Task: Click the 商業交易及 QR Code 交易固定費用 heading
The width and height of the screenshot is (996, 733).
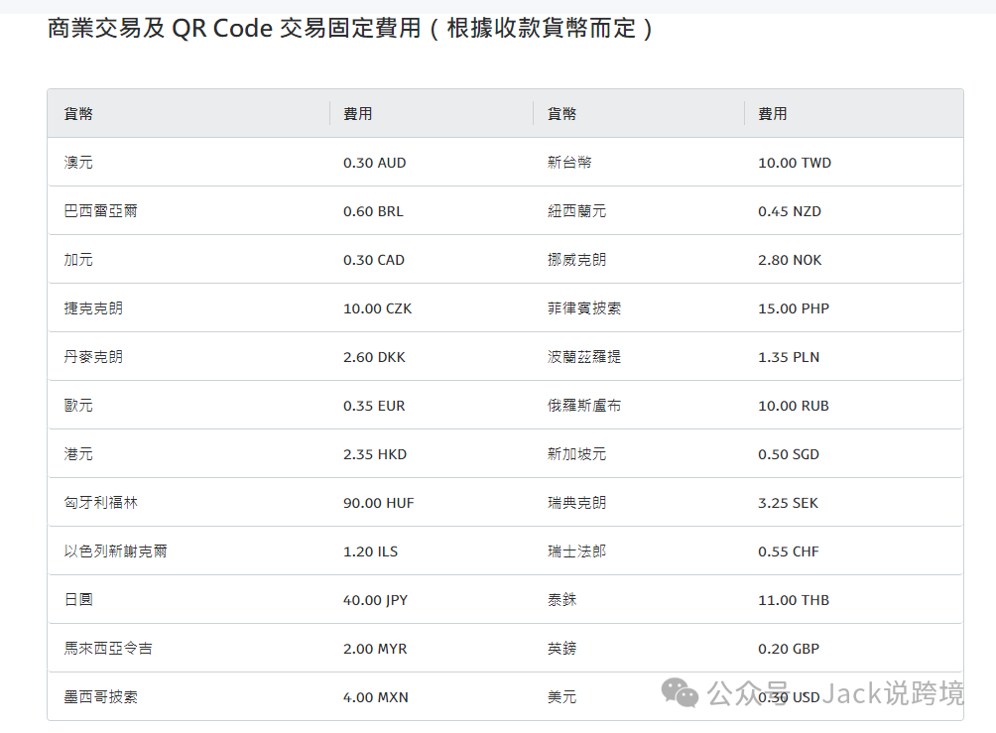Action: coord(350,28)
